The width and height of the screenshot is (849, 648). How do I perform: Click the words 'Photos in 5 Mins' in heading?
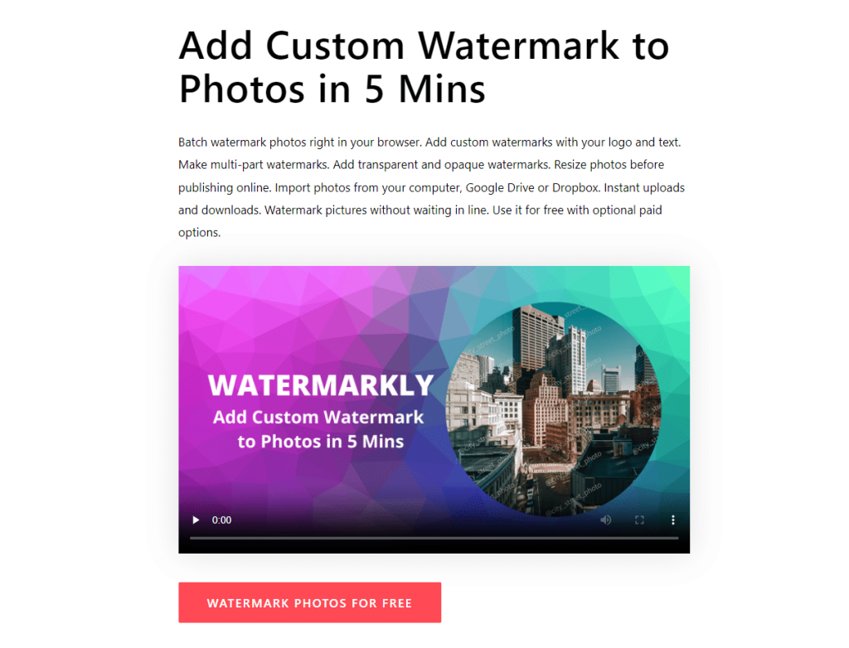pos(332,89)
